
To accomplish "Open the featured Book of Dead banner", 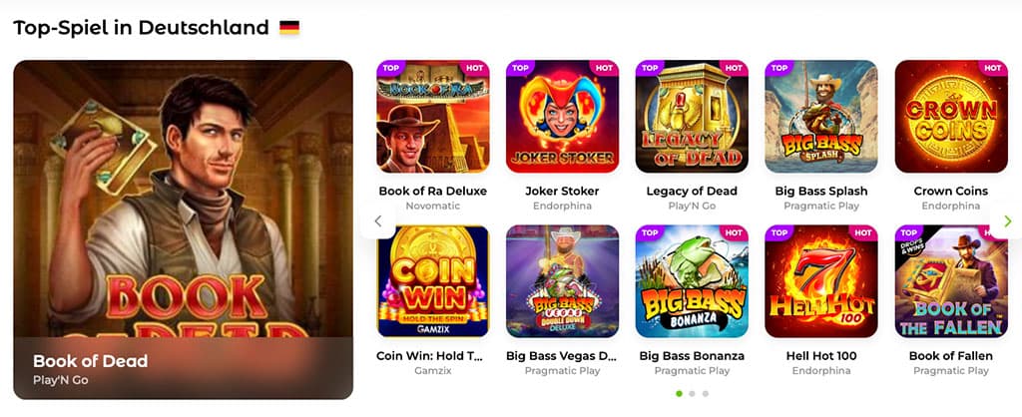I will coord(184,229).
